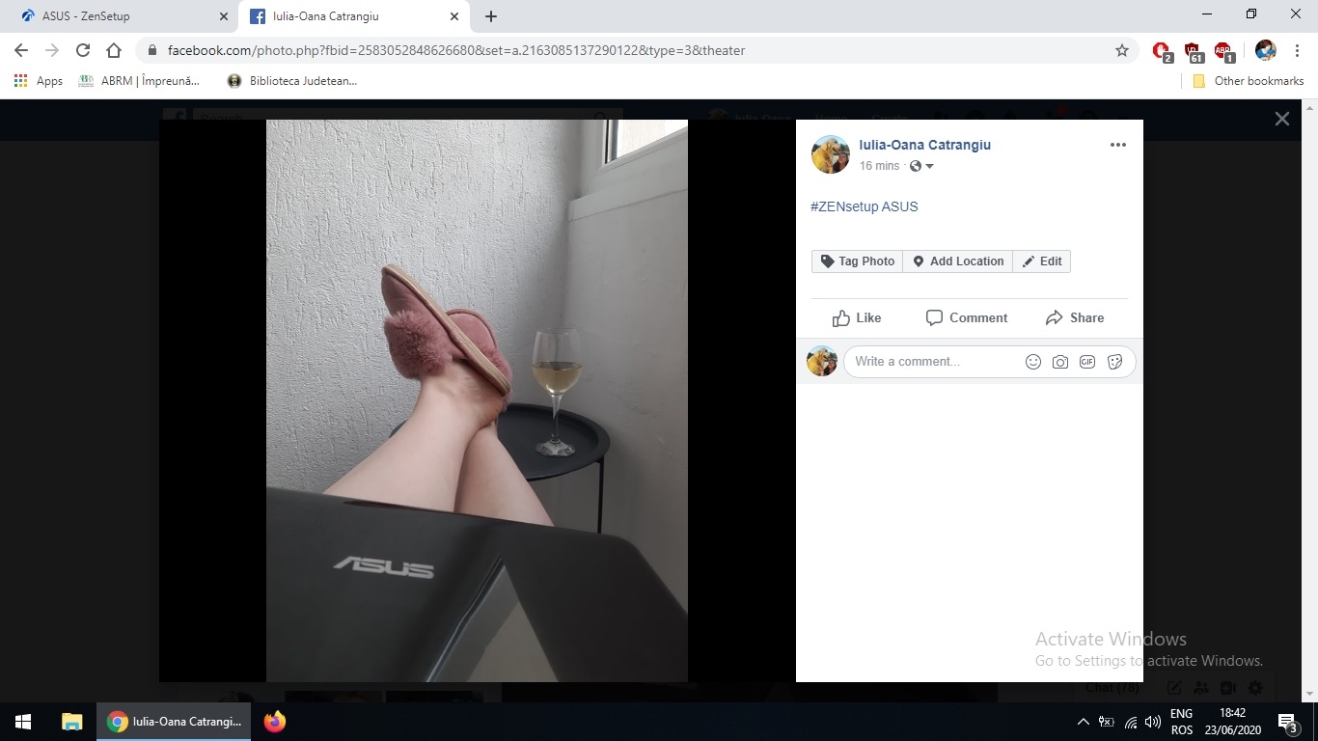Open a new browser tab

pyautogui.click(x=491, y=16)
